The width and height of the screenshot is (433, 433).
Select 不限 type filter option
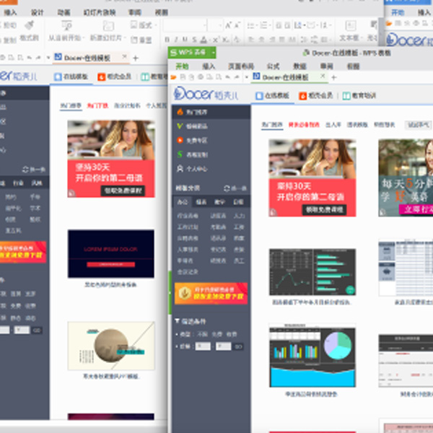pos(203,333)
